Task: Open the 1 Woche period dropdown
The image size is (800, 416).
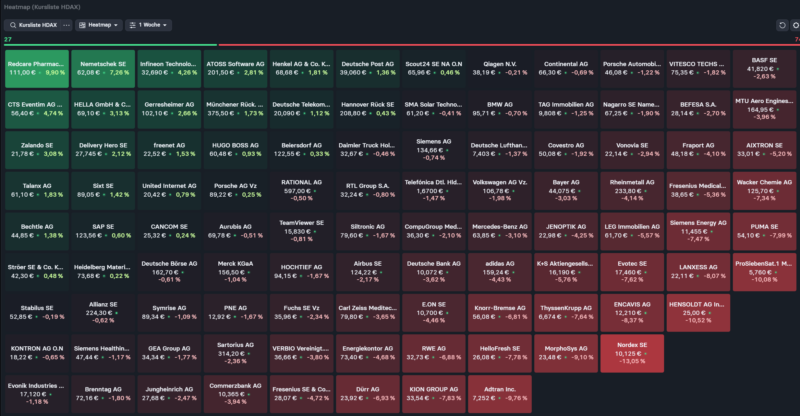Action: [x=149, y=25]
